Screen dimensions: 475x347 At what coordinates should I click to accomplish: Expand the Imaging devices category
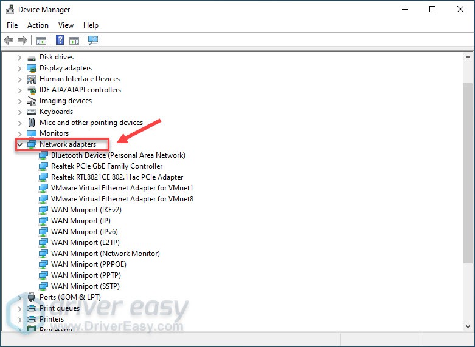(x=20, y=101)
